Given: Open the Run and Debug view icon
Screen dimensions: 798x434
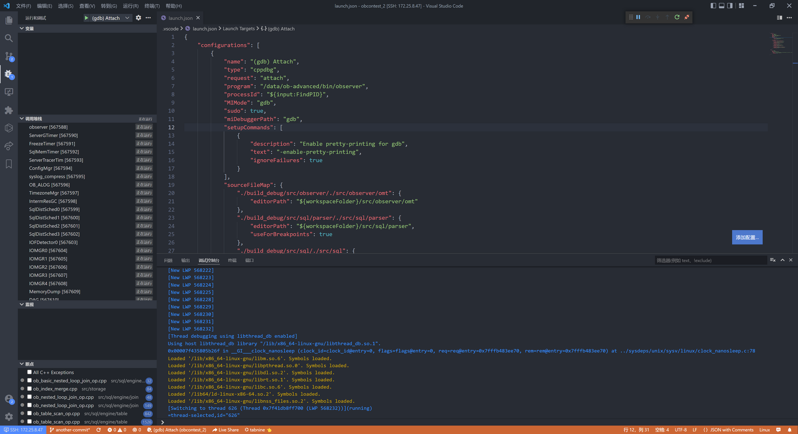Looking at the screenshot, I should pyautogui.click(x=9, y=74).
